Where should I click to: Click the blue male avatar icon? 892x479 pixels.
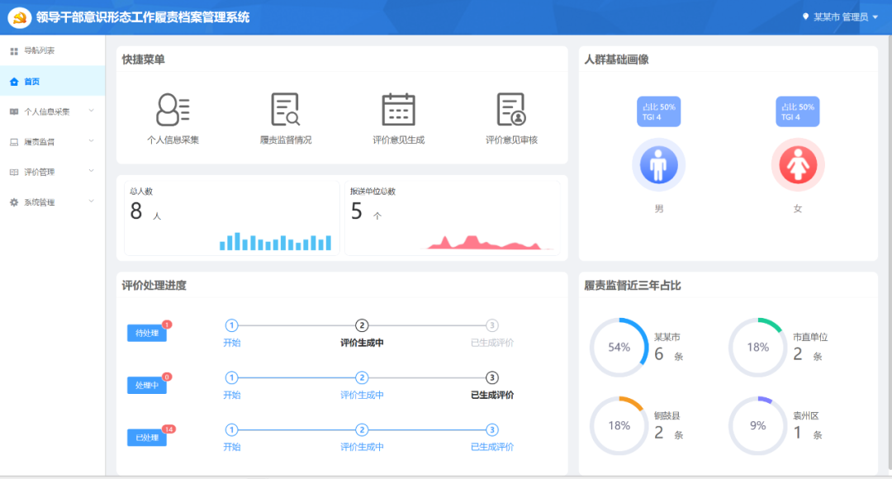(x=658, y=165)
